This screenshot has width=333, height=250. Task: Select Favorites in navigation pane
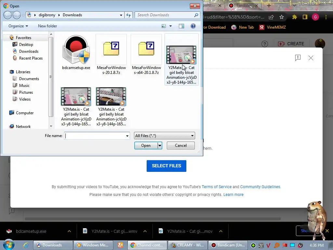pos(23,38)
